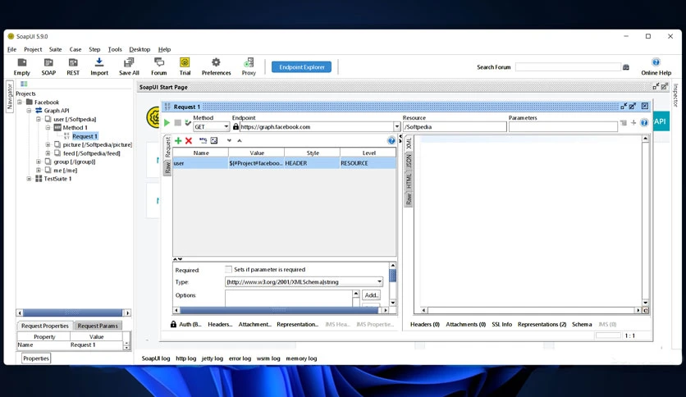Click the Auth lock icon at the bottom
The width and height of the screenshot is (686, 397).
(x=173, y=325)
